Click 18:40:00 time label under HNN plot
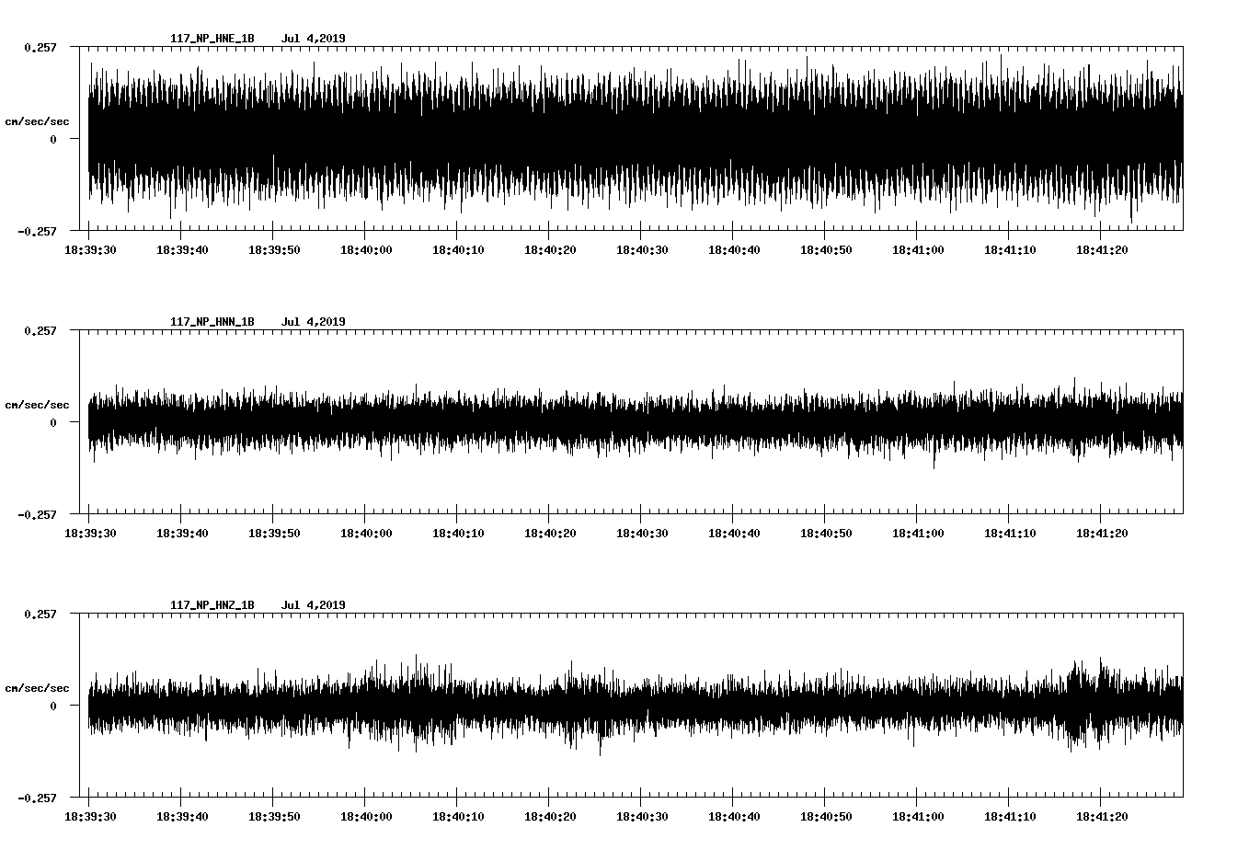The image size is (1249, 850). (366, 533)
